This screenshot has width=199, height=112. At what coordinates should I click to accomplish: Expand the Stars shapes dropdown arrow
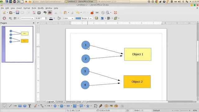91,106
